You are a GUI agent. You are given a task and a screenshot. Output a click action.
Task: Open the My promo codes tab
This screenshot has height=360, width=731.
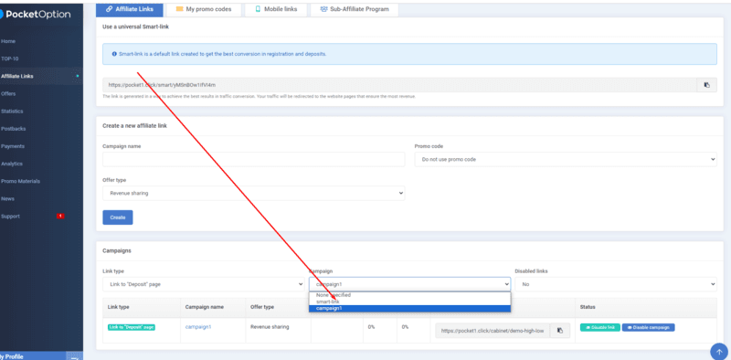pyautogui.click(x=204, y=9)
